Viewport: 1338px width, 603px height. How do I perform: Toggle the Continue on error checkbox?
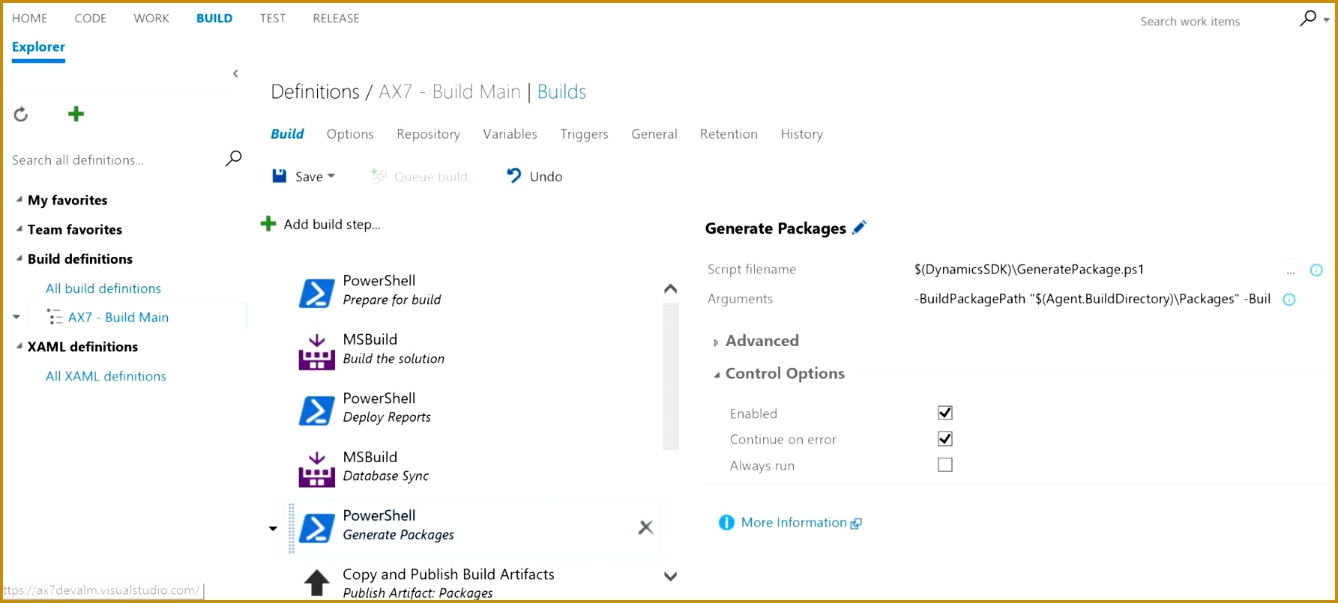pyautogui.click(x=945, y=439)
